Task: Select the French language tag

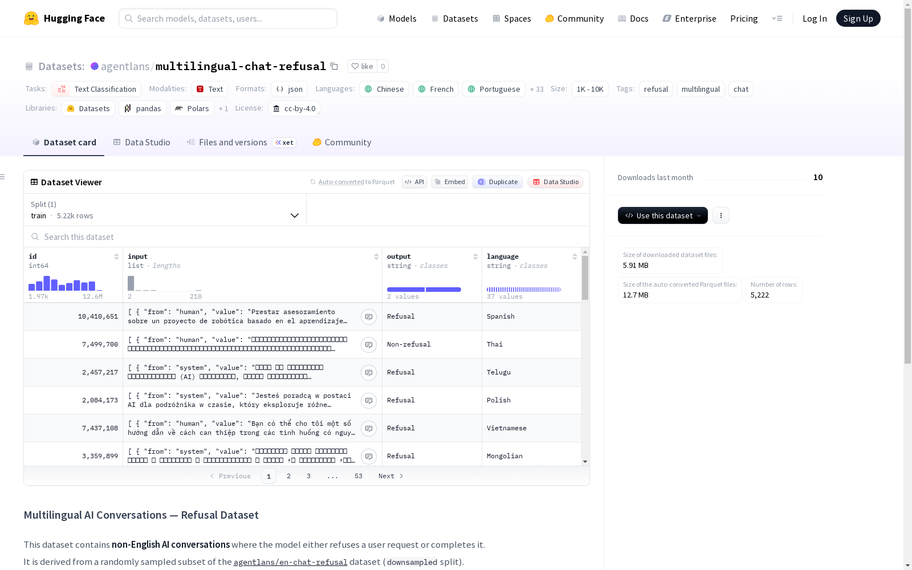Action: coord(435,89)
